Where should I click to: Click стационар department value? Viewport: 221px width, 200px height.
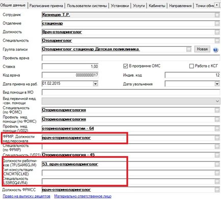click(52, 23)
